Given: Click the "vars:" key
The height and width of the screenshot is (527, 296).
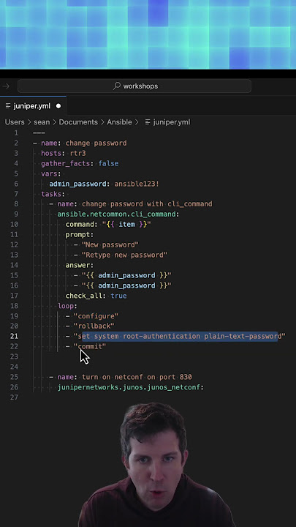Looking at the screenshot, I should 51,173.
